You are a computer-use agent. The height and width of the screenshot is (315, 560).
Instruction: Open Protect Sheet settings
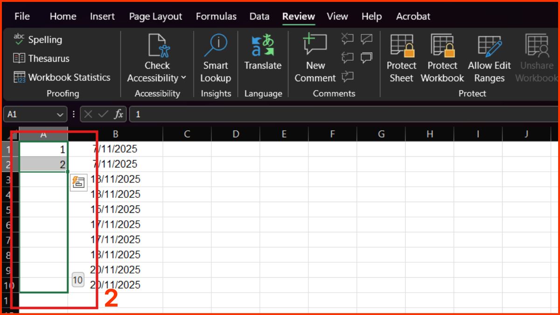[401, 58]
